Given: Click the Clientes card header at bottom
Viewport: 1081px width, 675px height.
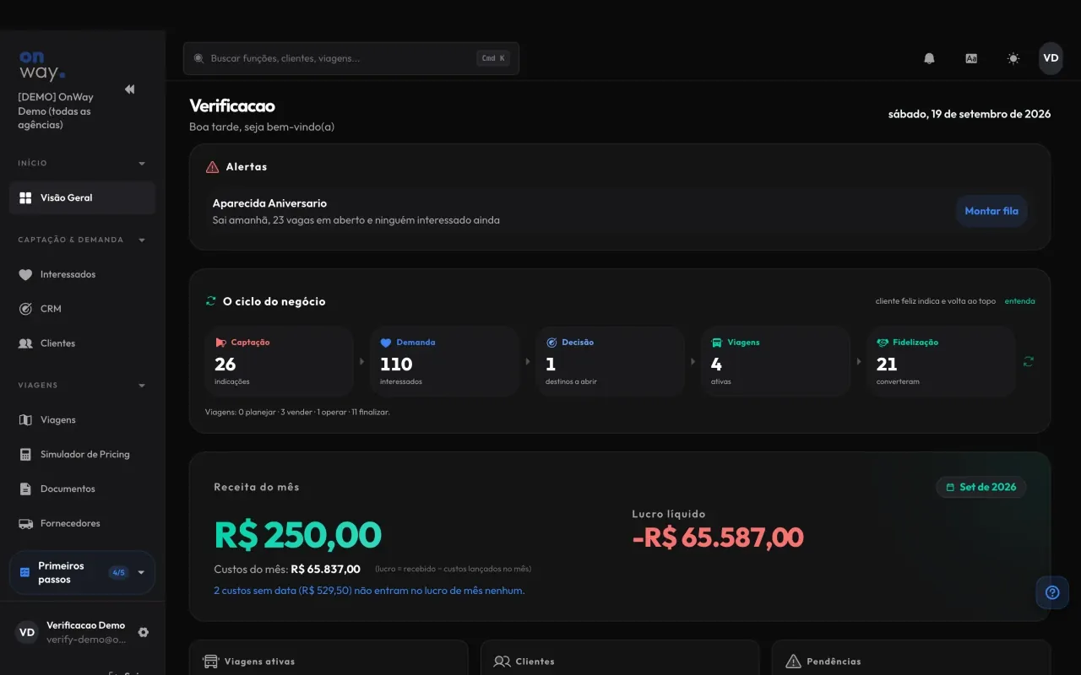Looking at the screenshot, I should point(524,661).
